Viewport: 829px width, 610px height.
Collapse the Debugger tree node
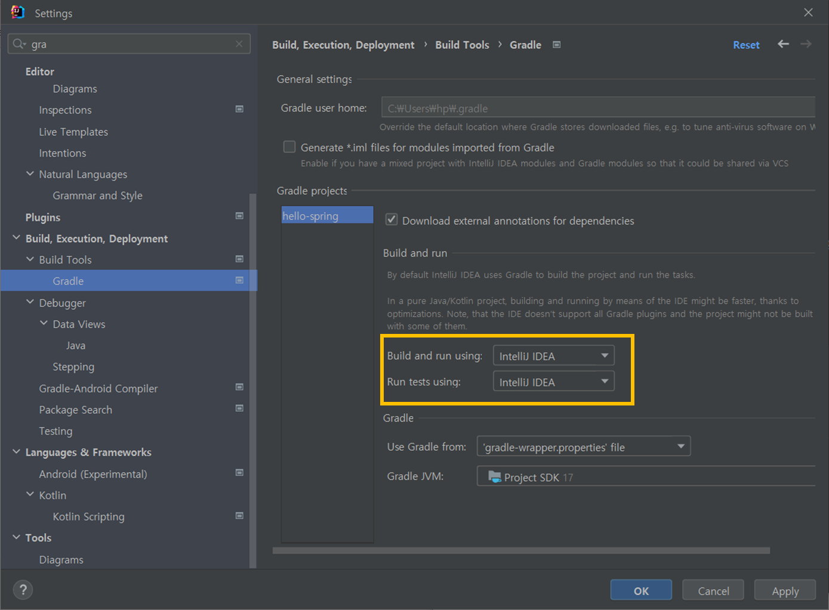click(x=30, y=302)
